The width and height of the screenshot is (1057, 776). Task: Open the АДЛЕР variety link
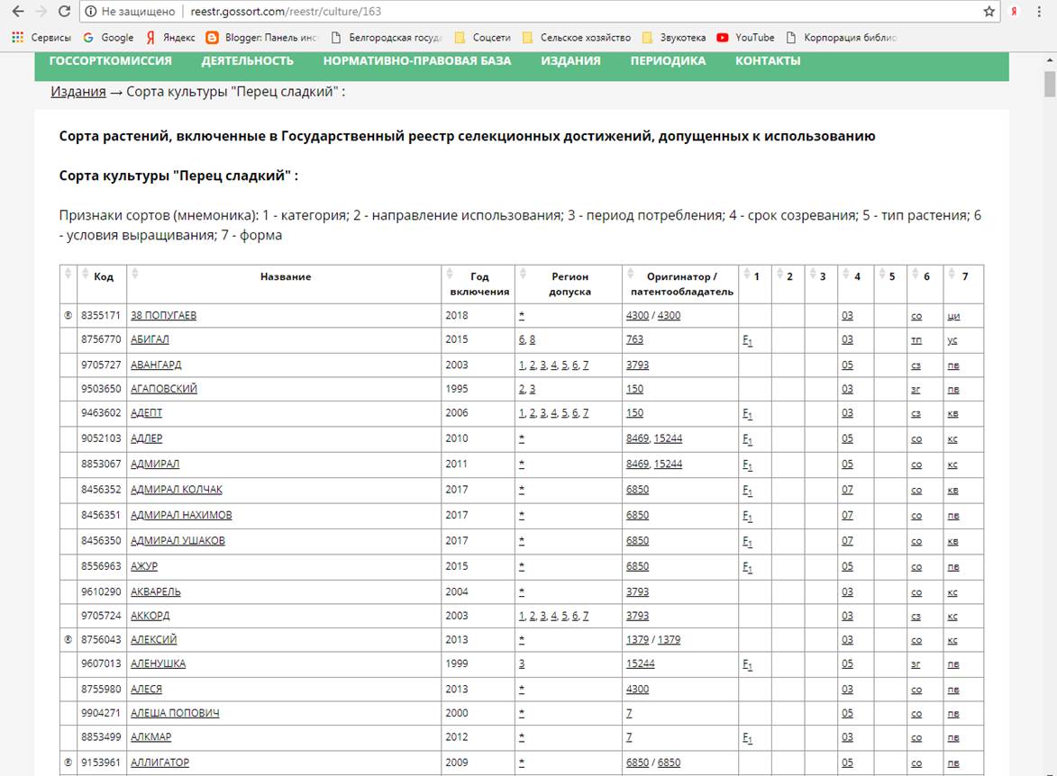pyautogui.click(x=146, y=438)
